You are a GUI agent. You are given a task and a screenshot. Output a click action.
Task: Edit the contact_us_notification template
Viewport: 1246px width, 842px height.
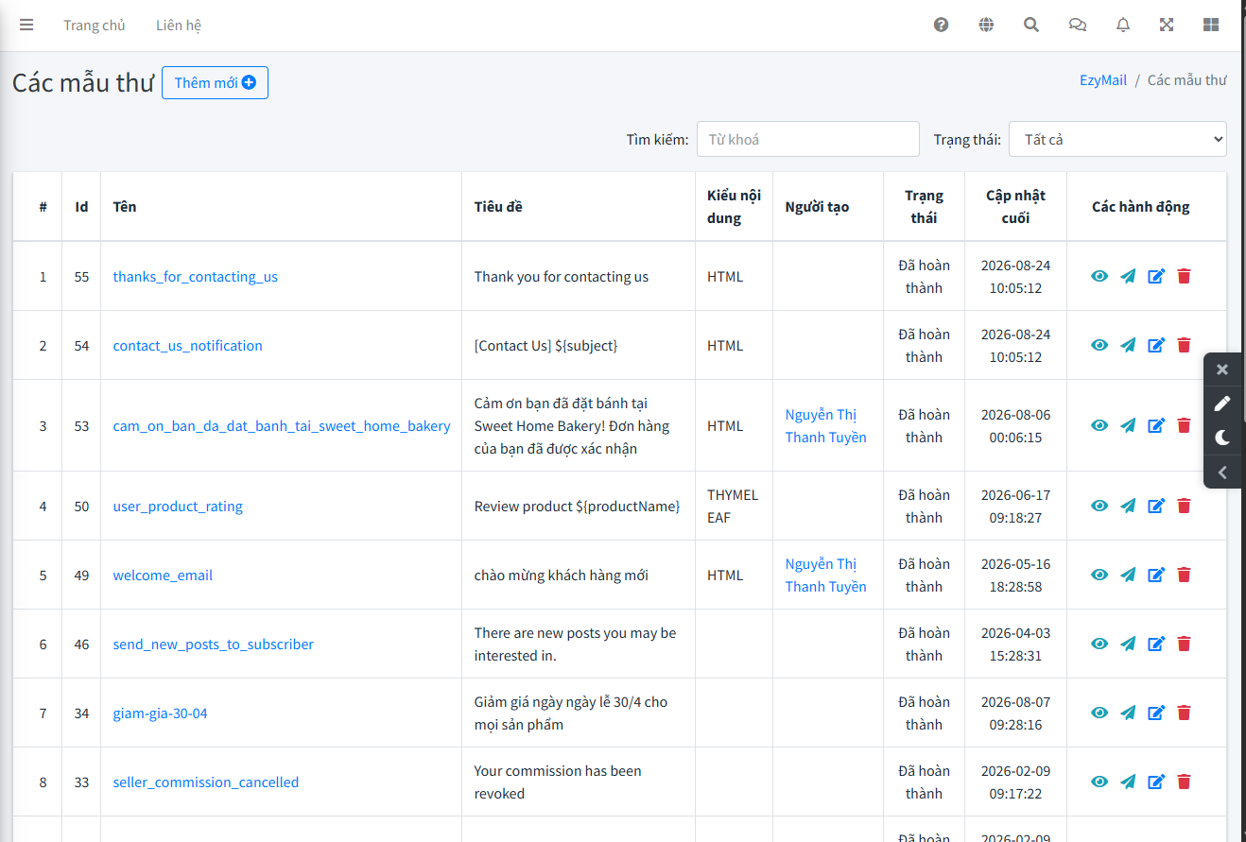[x=1156, y=345]
